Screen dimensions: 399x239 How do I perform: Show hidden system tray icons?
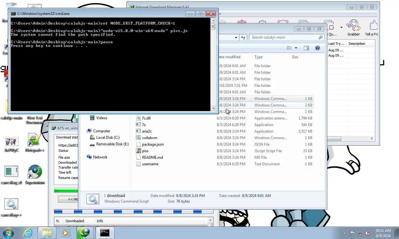pos(345,233)
